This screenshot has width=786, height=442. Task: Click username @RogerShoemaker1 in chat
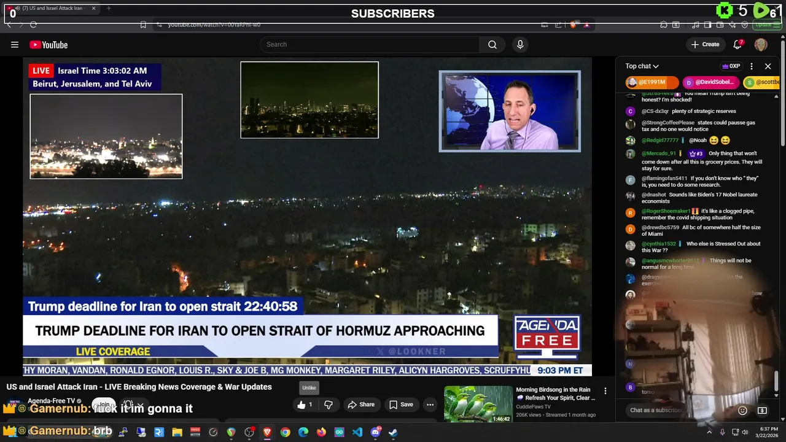666,211
